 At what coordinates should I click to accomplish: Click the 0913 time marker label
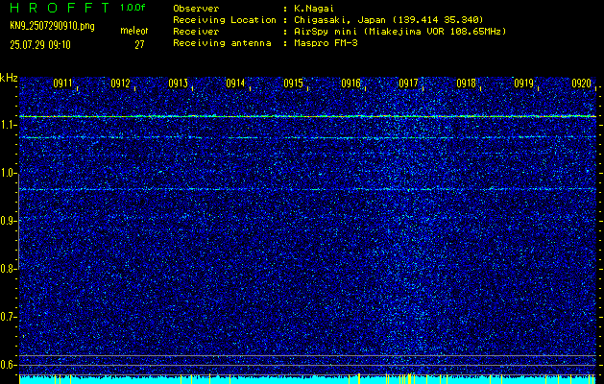point(178,84)
